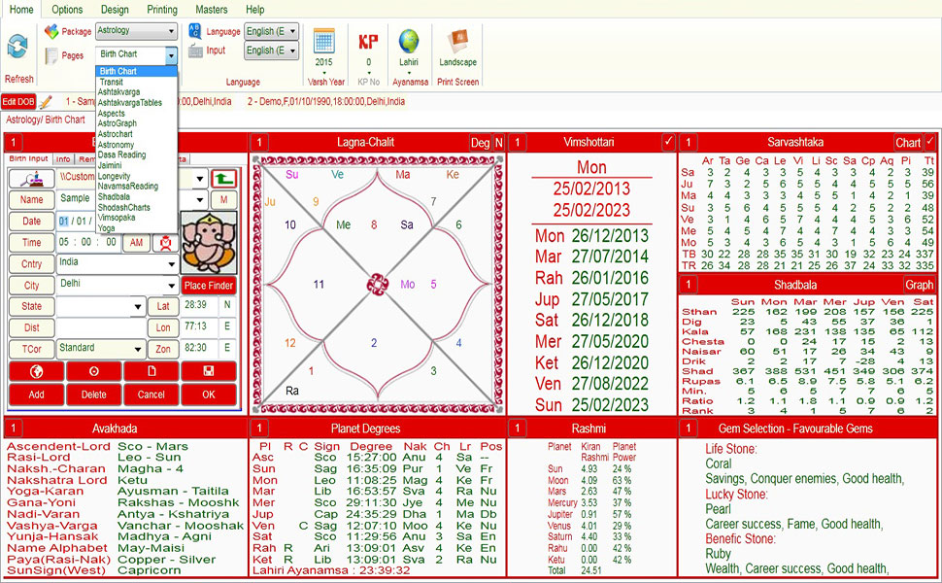Open the Package Astrology dropdown

click(x=136, y=31)
